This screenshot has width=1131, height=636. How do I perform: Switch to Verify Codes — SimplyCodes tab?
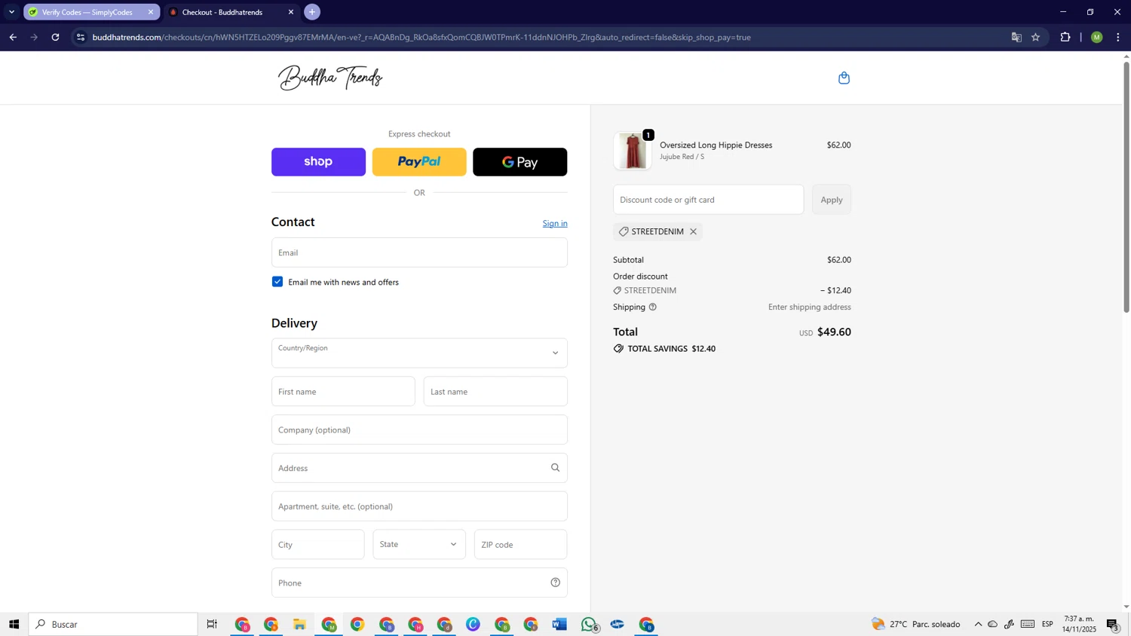(x=87, y=12)
